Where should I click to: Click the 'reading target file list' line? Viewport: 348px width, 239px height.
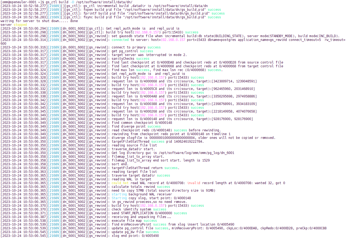[x=79, y=171]
